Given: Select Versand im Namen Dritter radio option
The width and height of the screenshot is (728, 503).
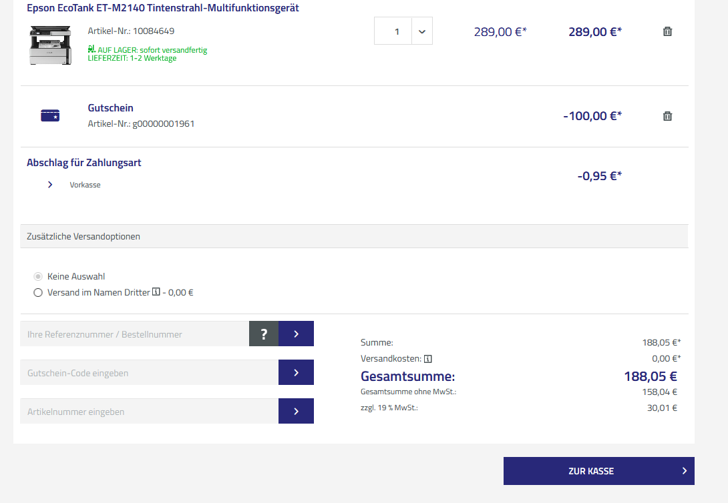Looking at the screenshot, I should (x=38, y=292).
